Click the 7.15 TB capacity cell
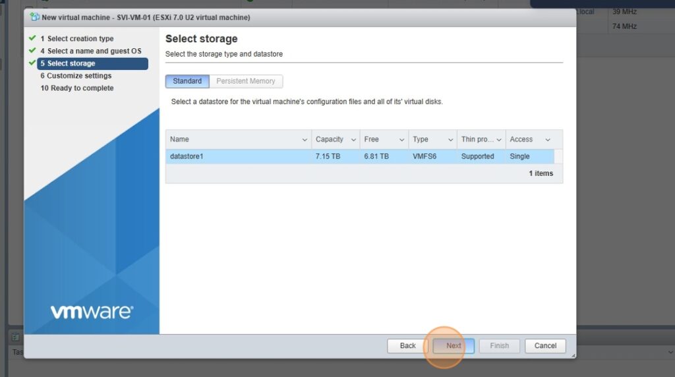 coord(328,156)
